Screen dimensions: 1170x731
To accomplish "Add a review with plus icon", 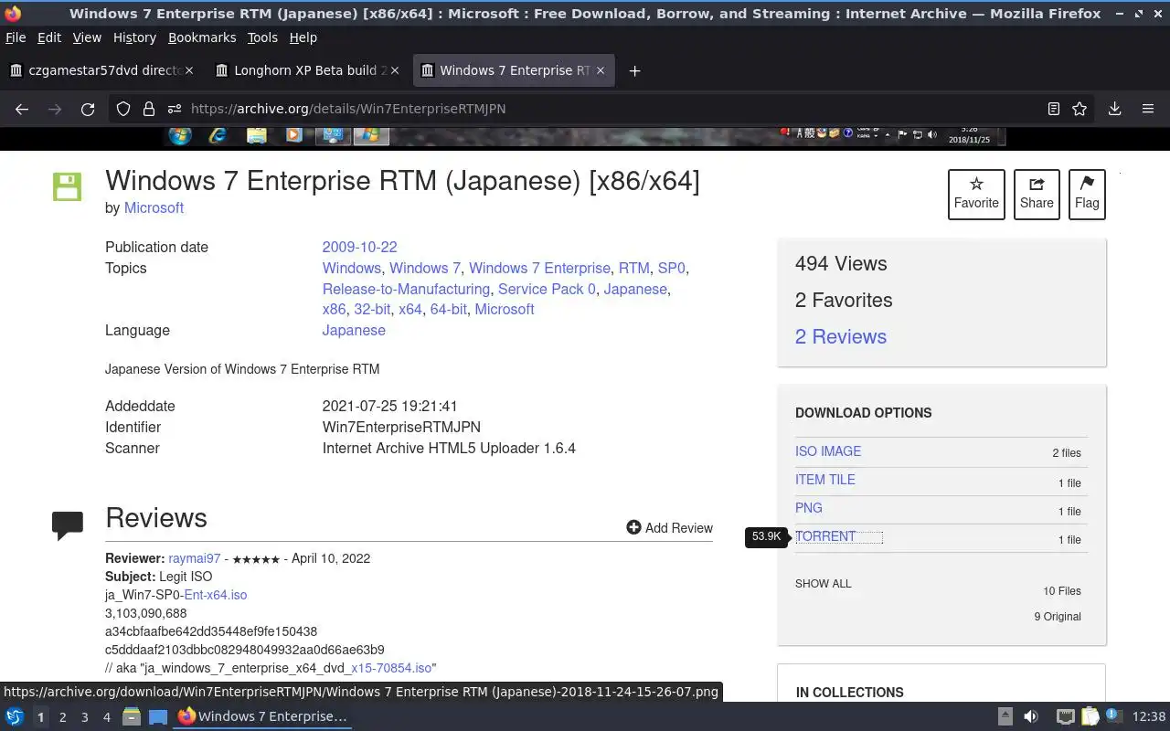I will pyautogui.click(x=669, y=528).
